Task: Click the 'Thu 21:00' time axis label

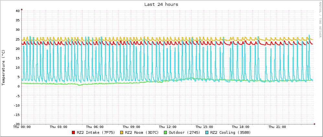Action: 277,127
